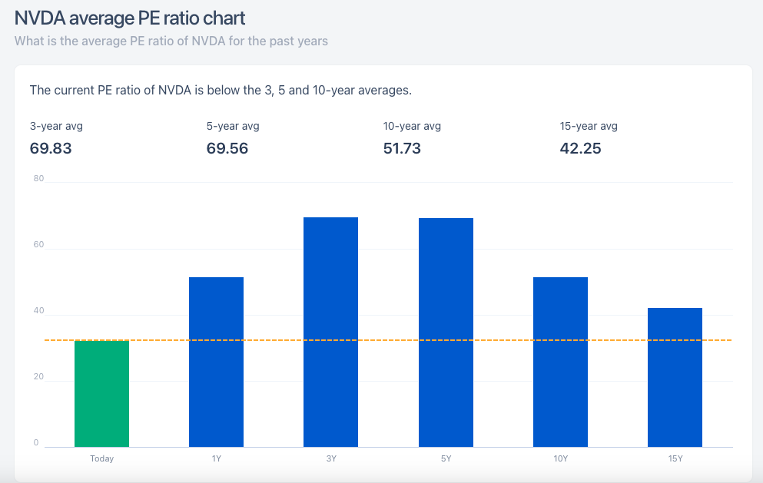Click the green Today bar

101,393
